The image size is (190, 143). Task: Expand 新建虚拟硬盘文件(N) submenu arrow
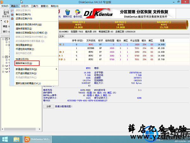point(56,69)
